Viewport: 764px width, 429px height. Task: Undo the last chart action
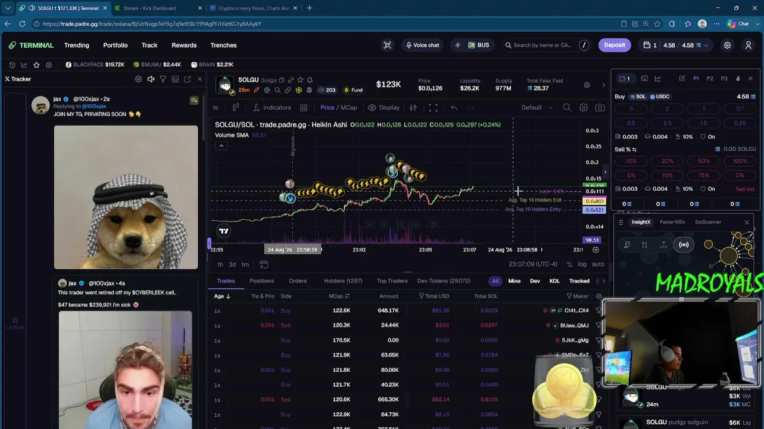tap(454, 108)
